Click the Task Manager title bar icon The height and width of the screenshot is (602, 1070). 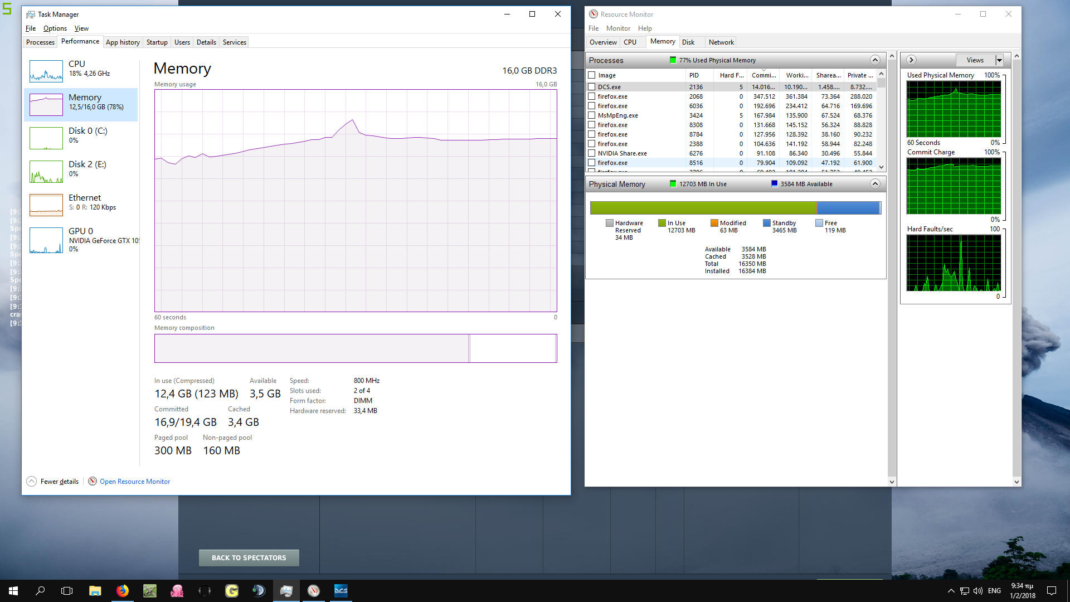(x=31, y=14)
